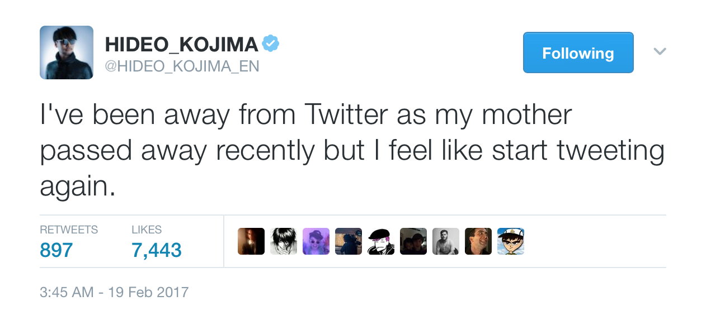Click the @HIDEO_KOJIMA_EN handle

click(182, 66)
